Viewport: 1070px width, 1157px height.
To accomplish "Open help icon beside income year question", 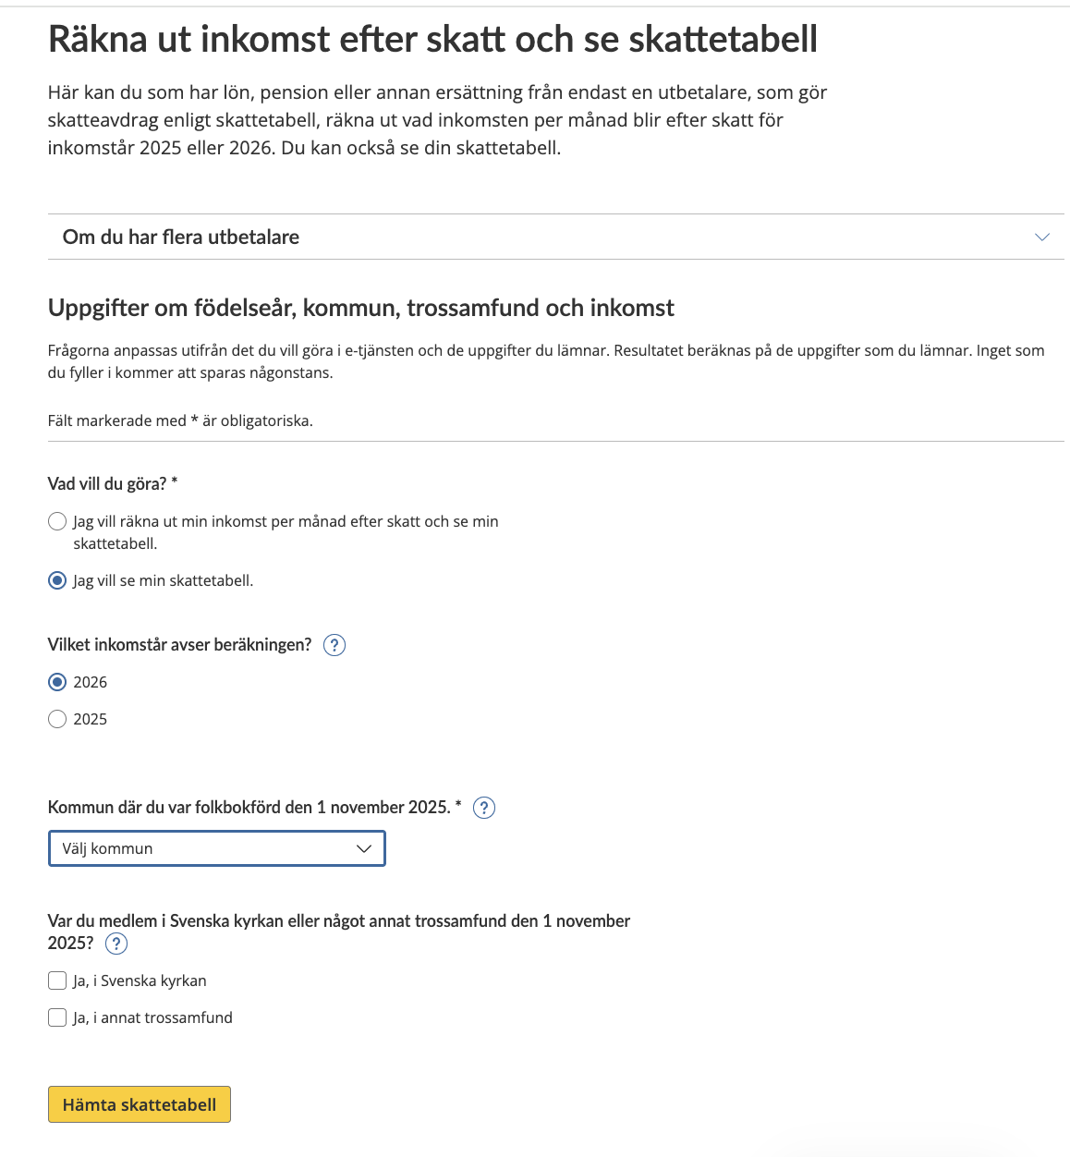I will pos(334,645).
